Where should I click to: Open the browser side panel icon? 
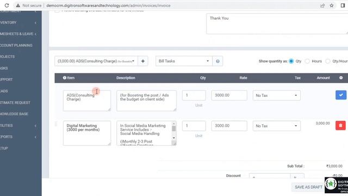[x=343, y=5]
